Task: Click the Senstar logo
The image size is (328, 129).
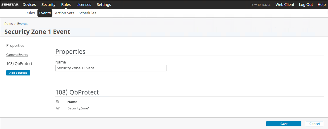Action: [x=11, y=5]
